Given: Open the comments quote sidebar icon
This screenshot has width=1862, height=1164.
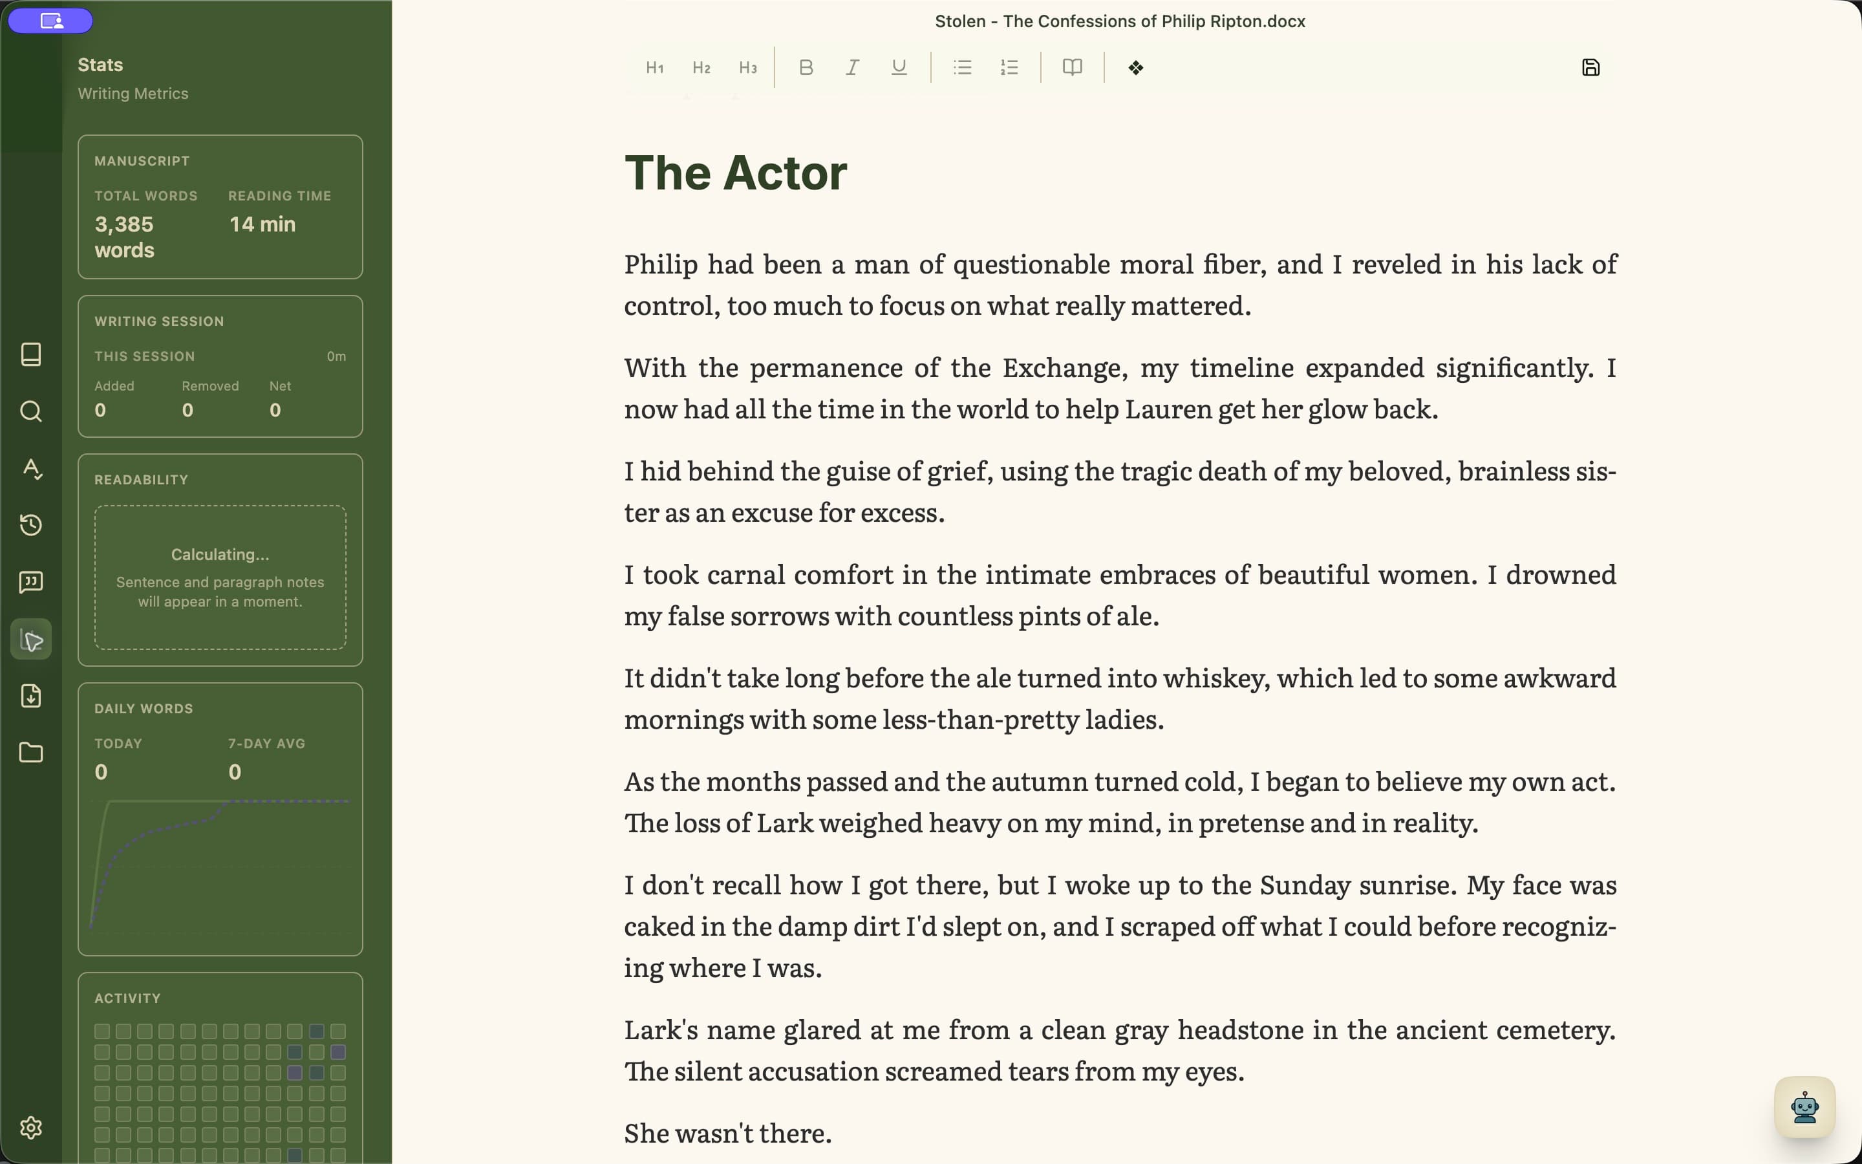Looking at the screenshot, I should [x=31, y=582].
